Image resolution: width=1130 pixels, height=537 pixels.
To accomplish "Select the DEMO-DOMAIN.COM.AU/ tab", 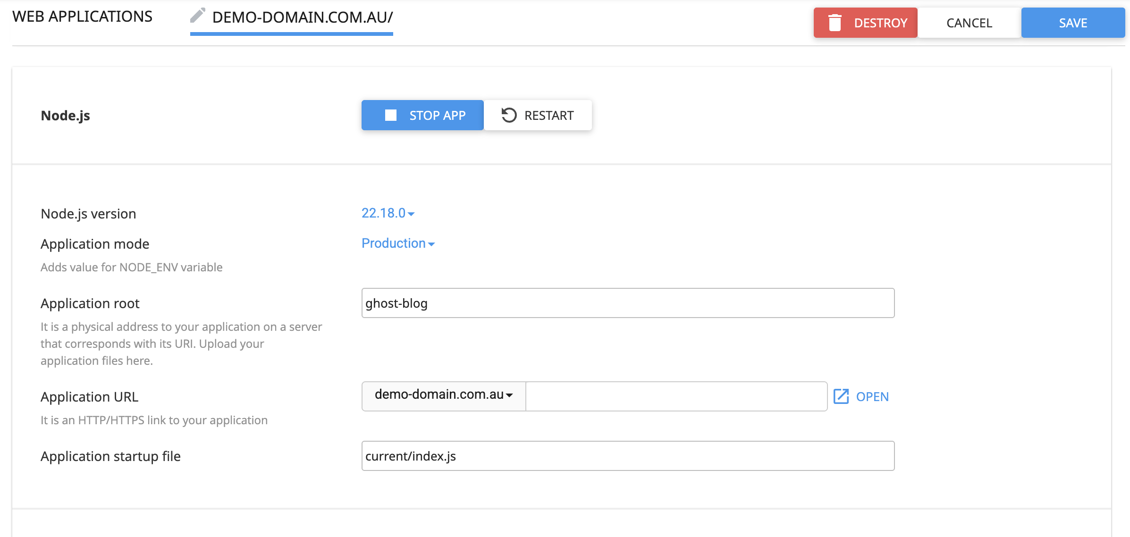I will pyautogui.click(x=302, y=17).
